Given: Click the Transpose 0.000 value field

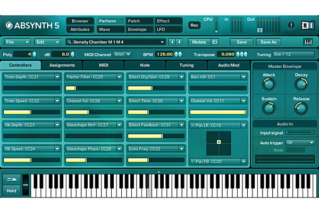Looking at the screenshot, I should point(226,54).
